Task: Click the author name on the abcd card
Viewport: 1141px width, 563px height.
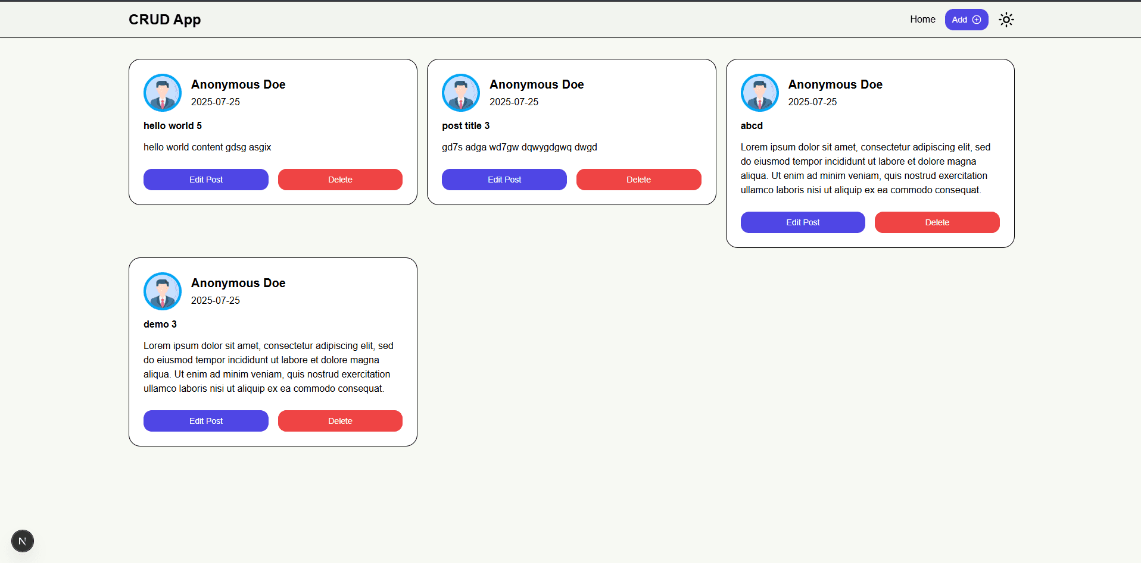Action: 835,84
